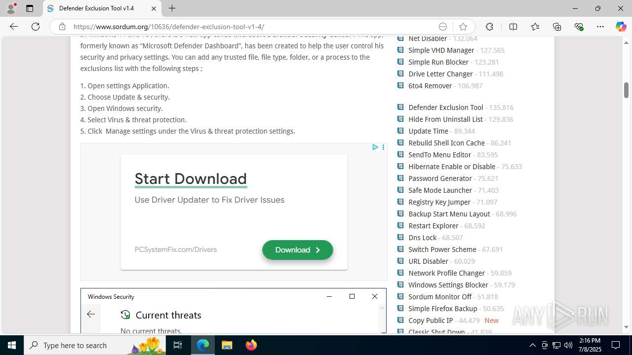Open the Sordum Monitor Off link
This screenshot has width=632, height=355.
440,297
